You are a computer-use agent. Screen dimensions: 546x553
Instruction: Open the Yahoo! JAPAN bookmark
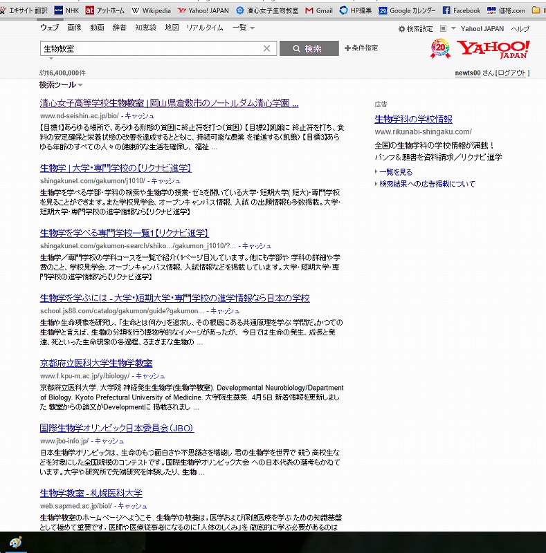(x=203, y=10)
